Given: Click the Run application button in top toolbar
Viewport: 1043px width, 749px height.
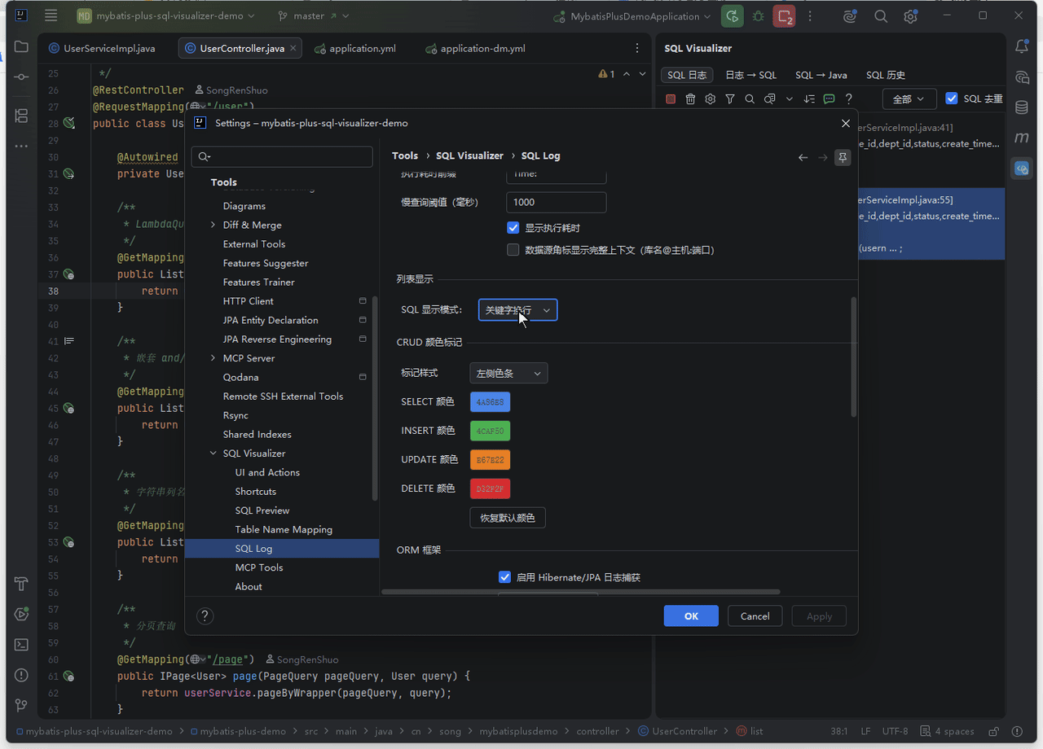Looking at the screenshot, I should click(733, 15).
